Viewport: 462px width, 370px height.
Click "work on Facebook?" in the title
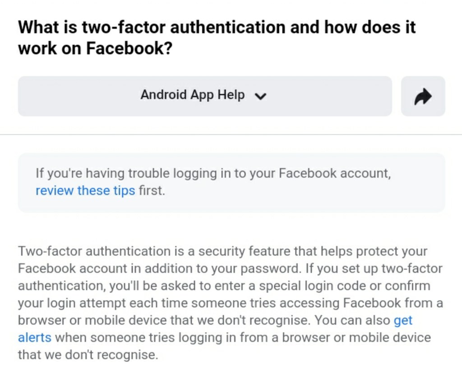pyautogui.click(x=95, y=48)
